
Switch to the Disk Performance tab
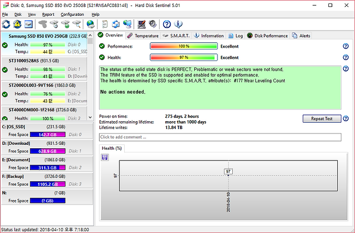pyautogui.click(x=267, y=35)
